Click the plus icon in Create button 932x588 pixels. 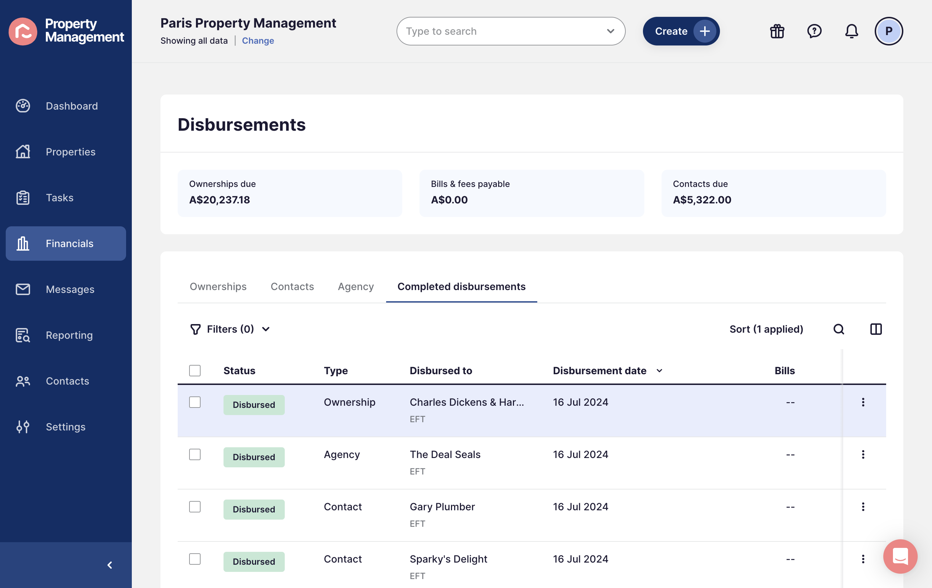(705, 31)
